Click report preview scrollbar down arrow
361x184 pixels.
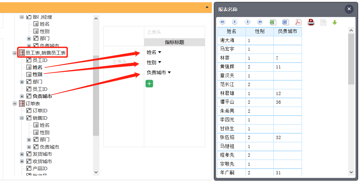coord(351,172)
